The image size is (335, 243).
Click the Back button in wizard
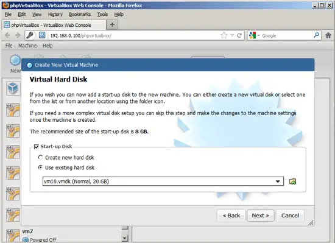tap(231, 216)
